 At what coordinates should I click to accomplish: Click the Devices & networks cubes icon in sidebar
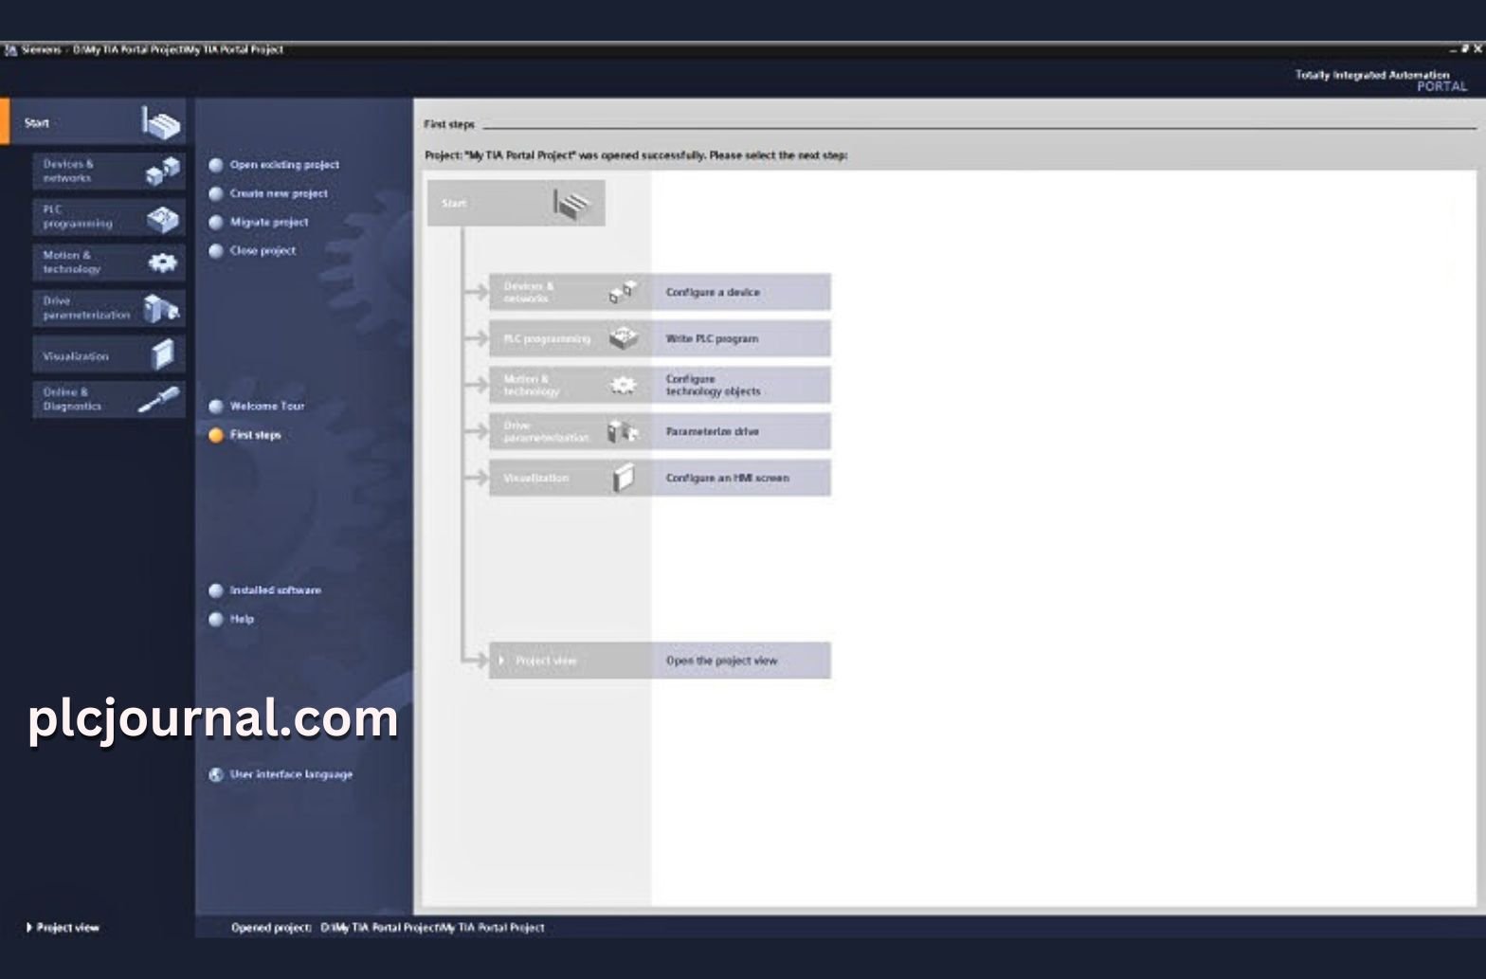click(162, 172)
